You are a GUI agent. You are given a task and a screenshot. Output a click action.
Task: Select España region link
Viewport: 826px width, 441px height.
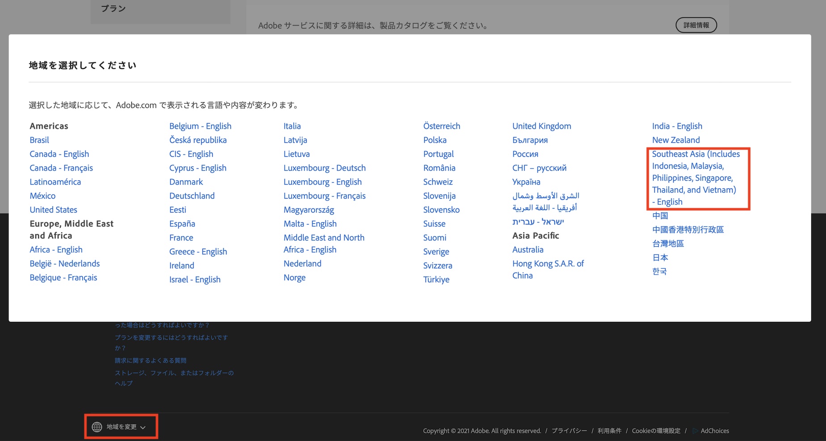coord(182,224)
